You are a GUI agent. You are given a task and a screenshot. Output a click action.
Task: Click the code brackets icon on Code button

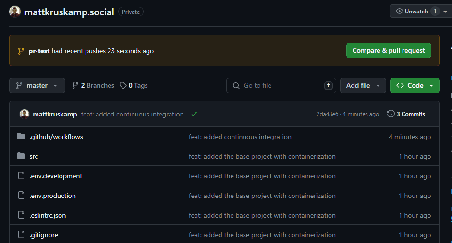click(x=400, y=85)
